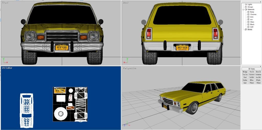Click the UV Editor viewport label
This screenshot has height=130, width=262.
7,68
